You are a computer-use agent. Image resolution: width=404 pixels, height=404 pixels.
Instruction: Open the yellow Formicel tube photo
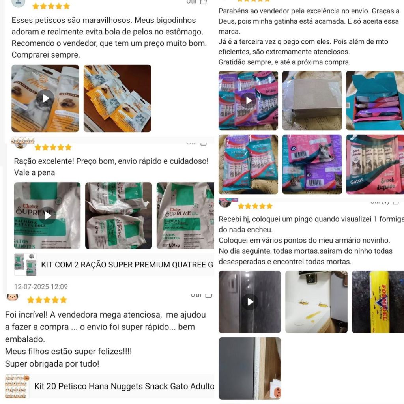tap(378, 302)
